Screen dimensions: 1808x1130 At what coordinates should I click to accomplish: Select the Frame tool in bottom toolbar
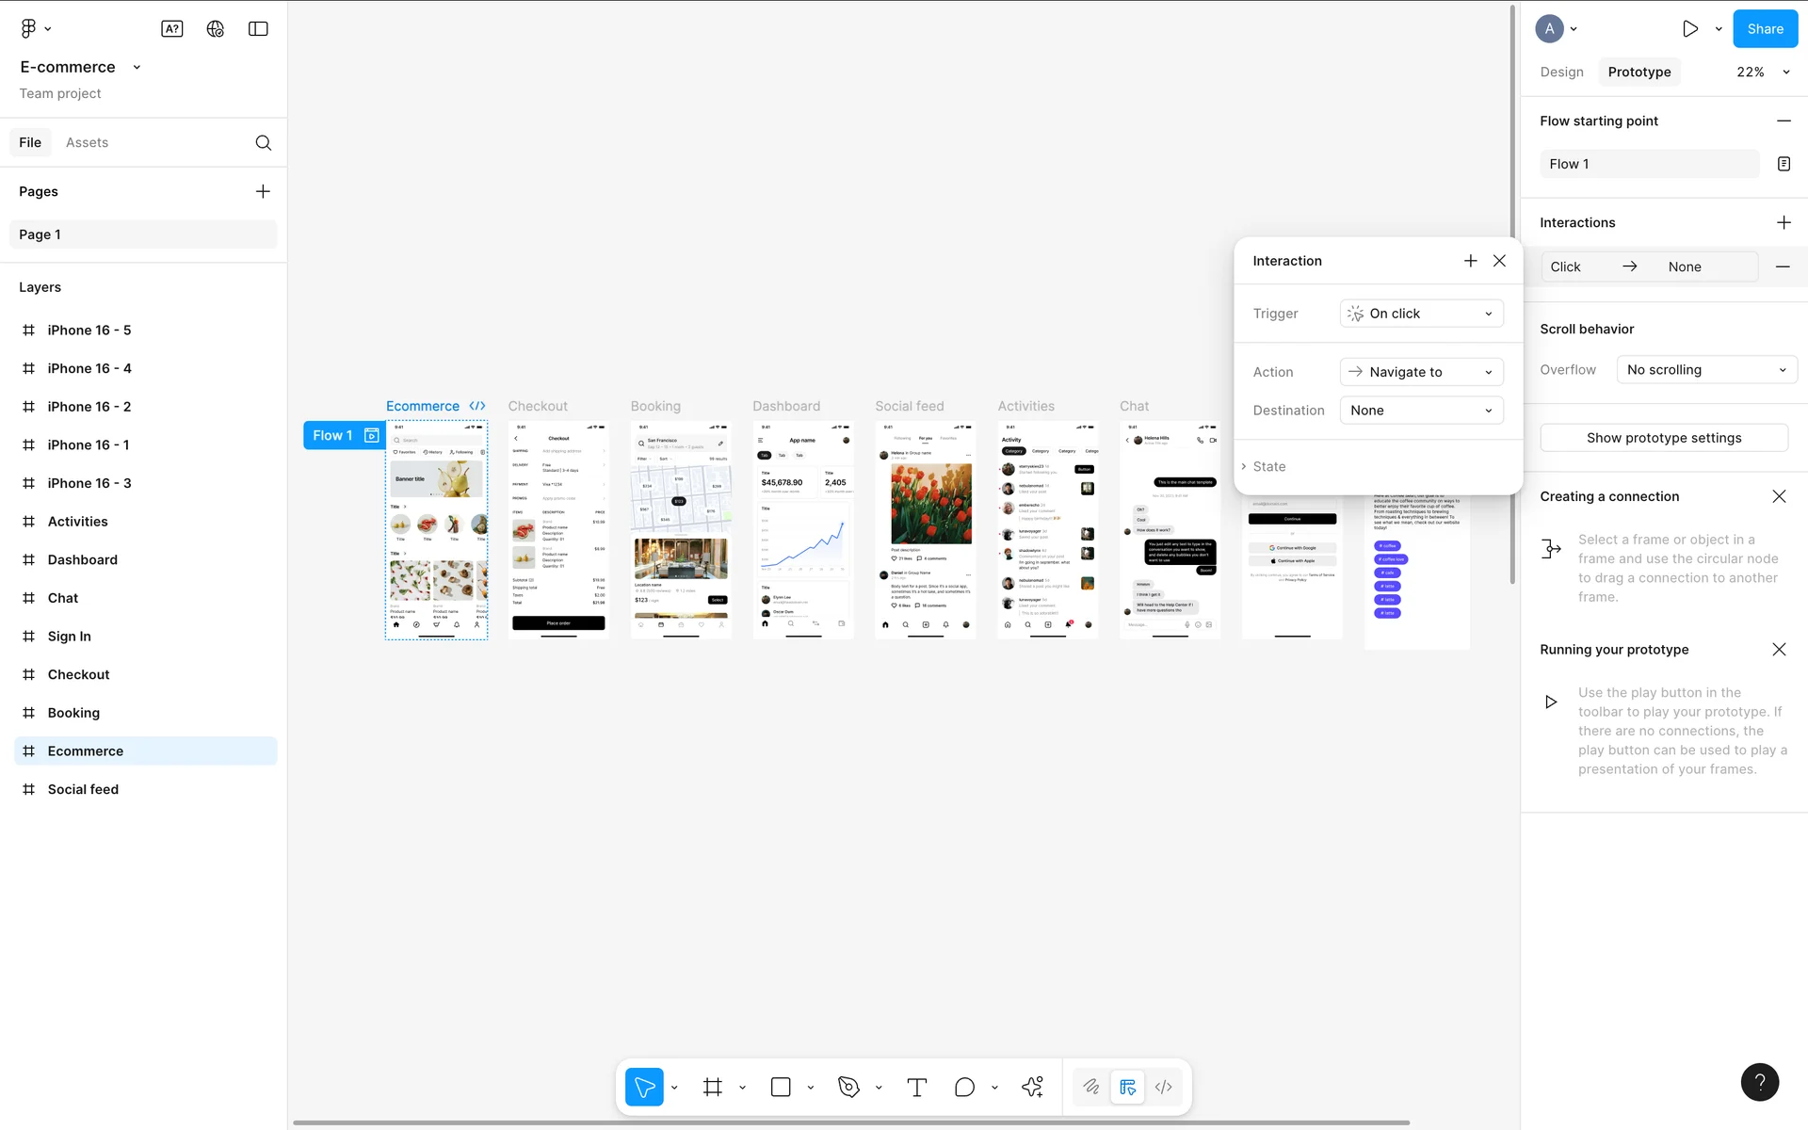(x=713, y=1088)
